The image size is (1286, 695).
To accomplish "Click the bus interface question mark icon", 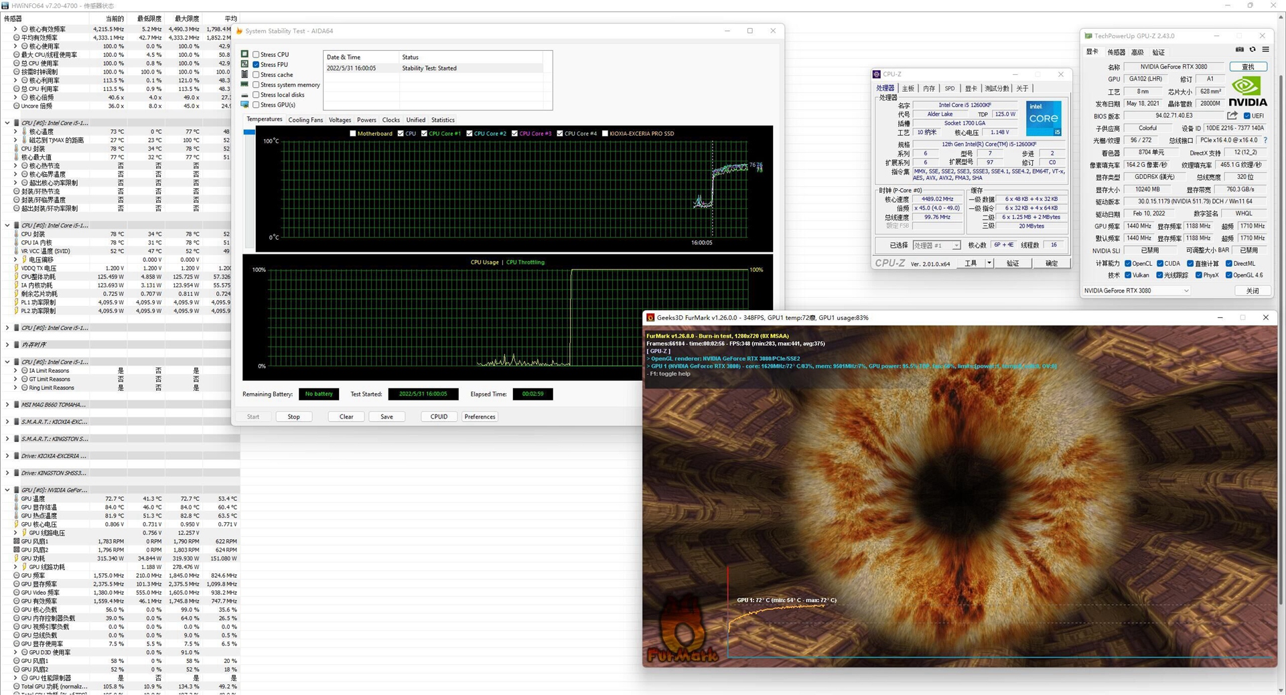I will 1265,141.
